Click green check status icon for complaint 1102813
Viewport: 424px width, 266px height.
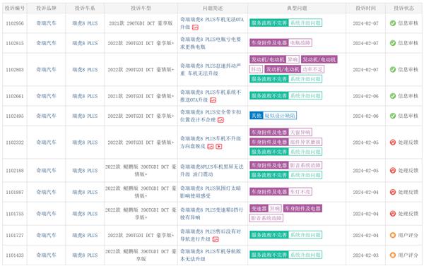tap(393, 43)
